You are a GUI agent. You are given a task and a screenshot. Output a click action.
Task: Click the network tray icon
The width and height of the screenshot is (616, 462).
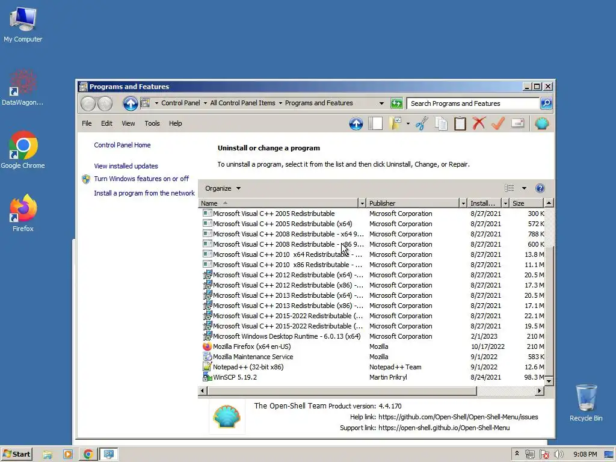pyautogui.click(x=530, y=455)
